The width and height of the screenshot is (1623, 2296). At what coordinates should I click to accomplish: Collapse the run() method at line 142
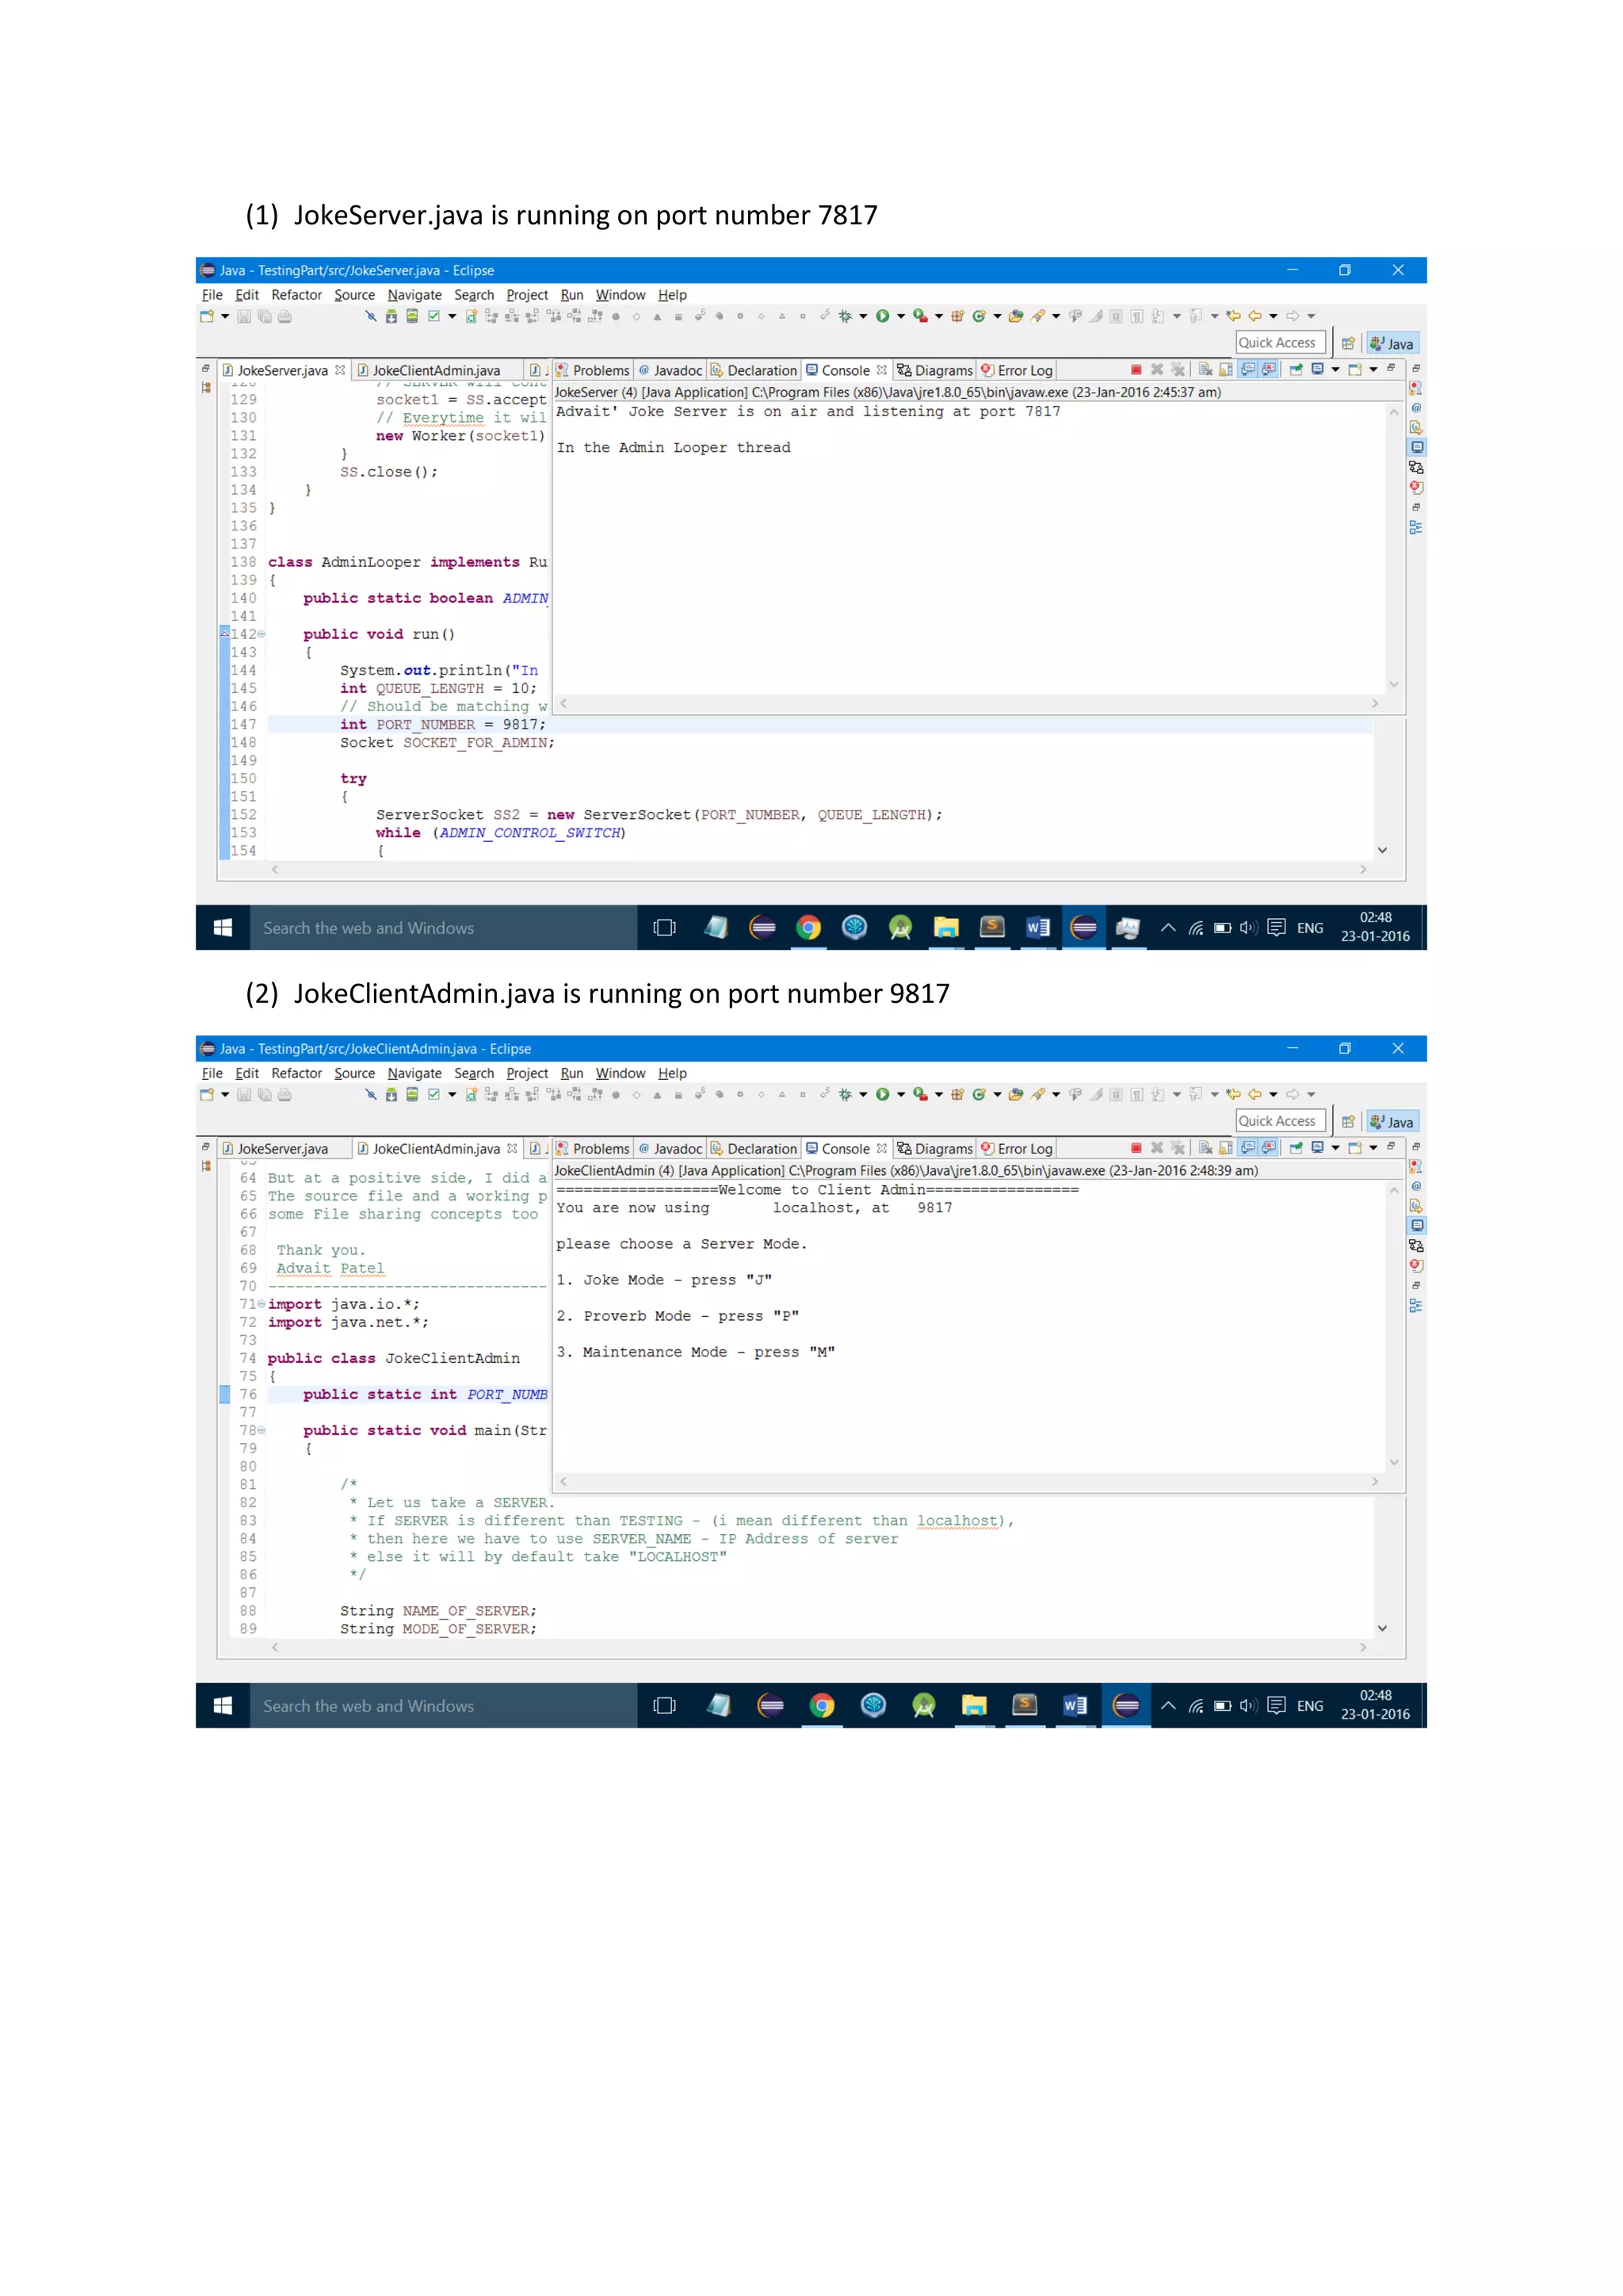pyautogui.click(x=262, y=634)
